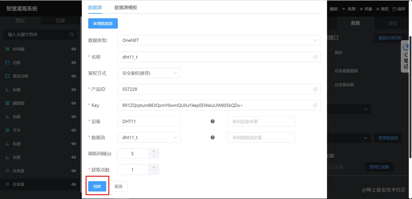This screenshot has width=412, height=199.
Task: Open the 数据流 dht11_t dropdown
Action: tap(149, 137)
